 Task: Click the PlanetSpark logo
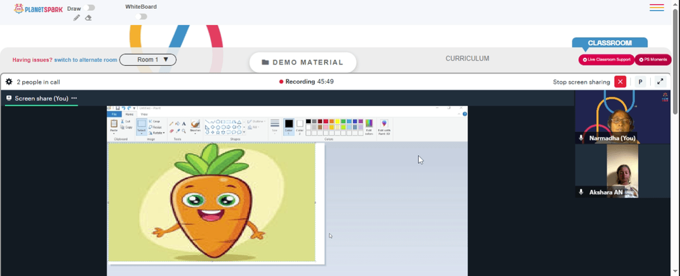point(38,9)
